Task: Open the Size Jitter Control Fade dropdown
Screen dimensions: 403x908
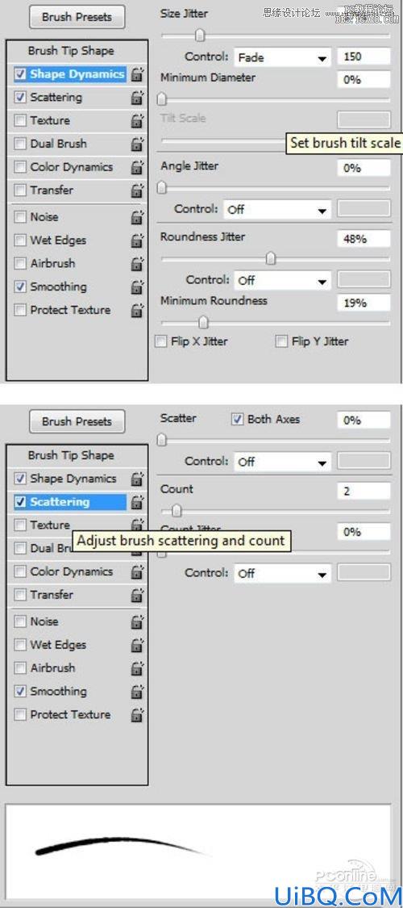Action: point(282,57)
